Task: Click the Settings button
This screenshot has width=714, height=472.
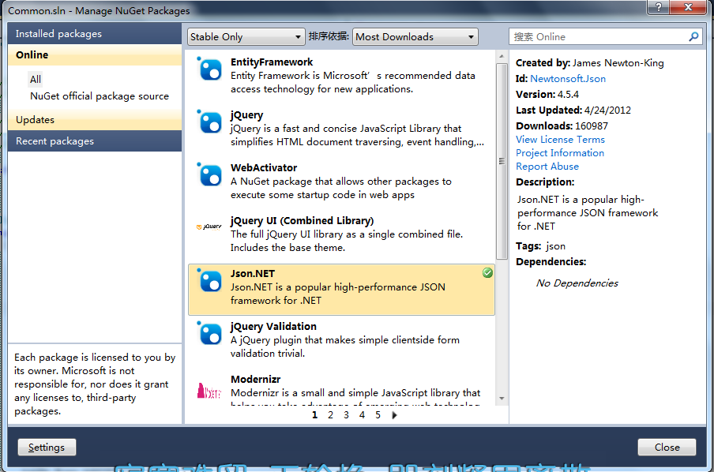Action: point(47,447)
